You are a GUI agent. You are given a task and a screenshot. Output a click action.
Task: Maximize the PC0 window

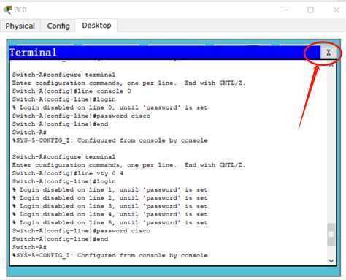(x=310, y=10)
